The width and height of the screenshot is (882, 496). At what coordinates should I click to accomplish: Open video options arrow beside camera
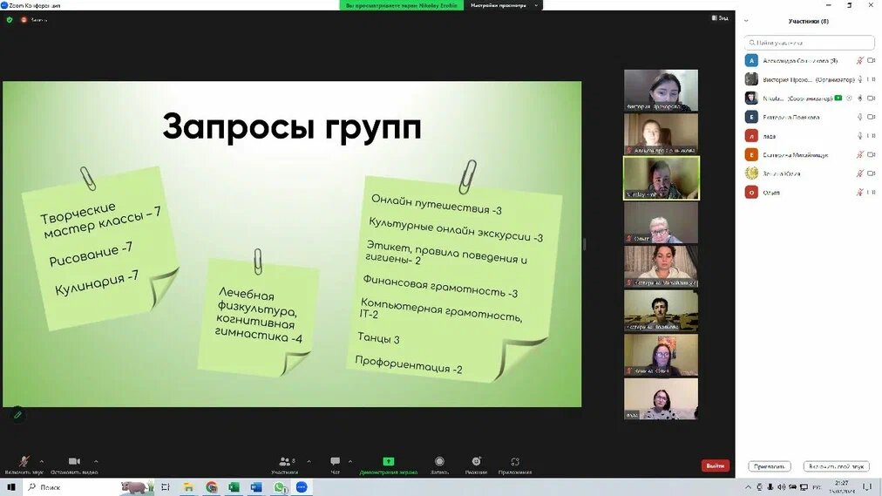point(96,462)
